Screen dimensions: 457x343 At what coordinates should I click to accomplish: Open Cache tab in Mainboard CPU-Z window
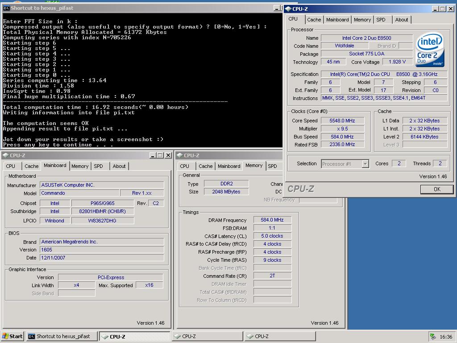pyautogui.click(x=32, y=166)
